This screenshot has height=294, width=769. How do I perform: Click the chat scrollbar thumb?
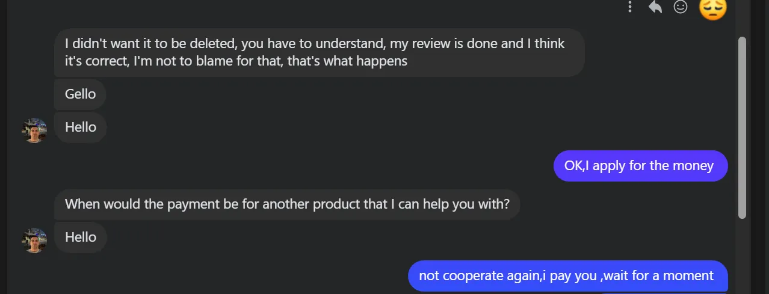pyautogui.click(x=742, y=126)
